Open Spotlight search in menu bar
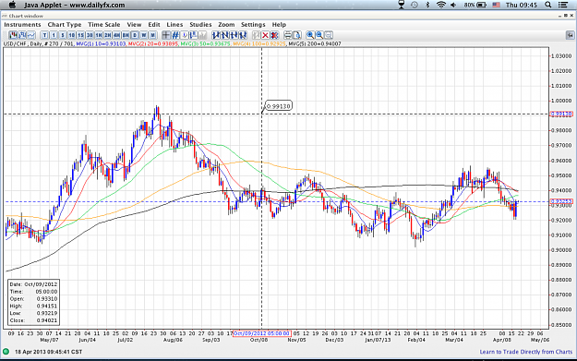The height and width of the screenshot is (361, 577). 548,5
